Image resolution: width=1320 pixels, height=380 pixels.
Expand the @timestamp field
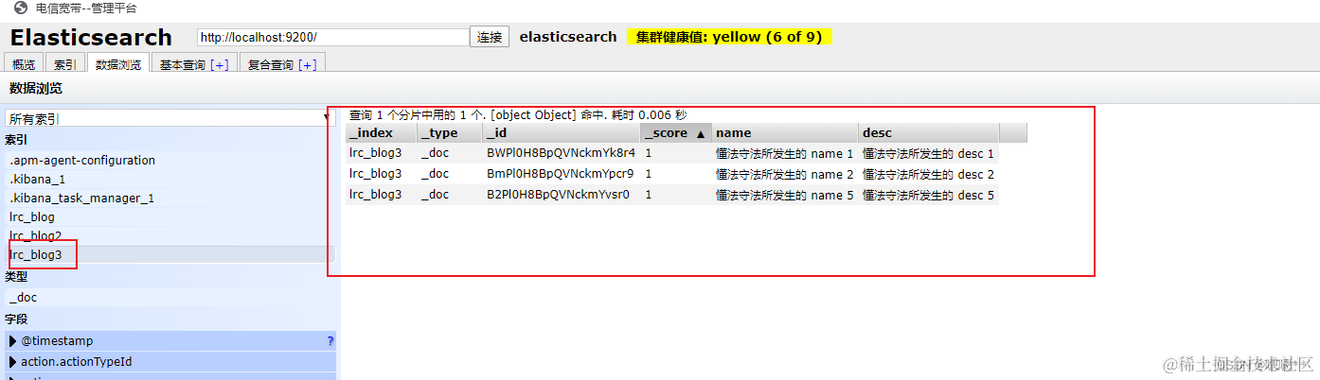13,341
